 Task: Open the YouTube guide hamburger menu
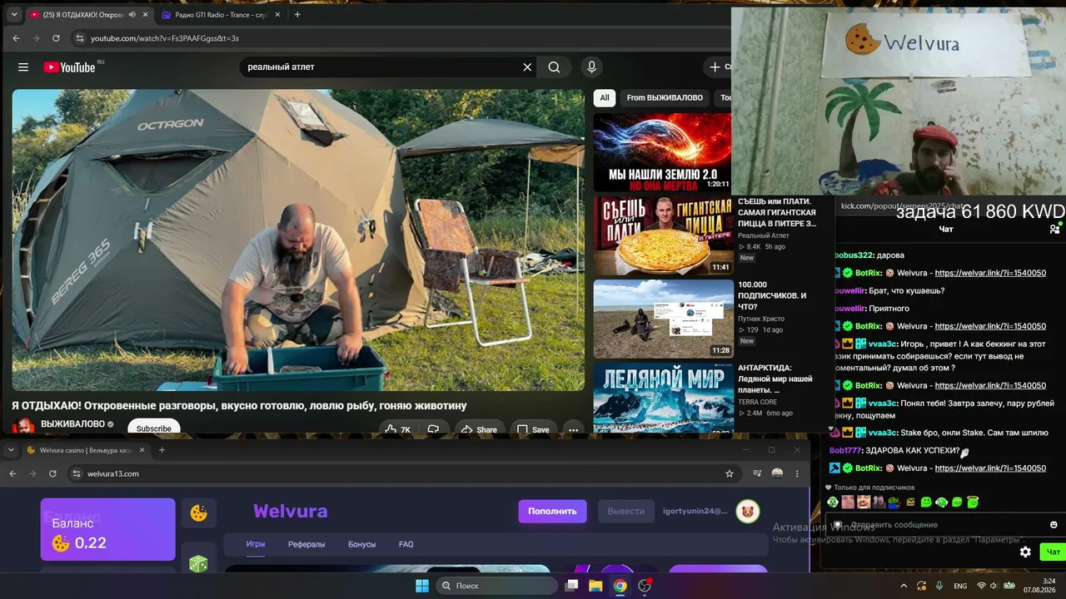coord(23,67)
